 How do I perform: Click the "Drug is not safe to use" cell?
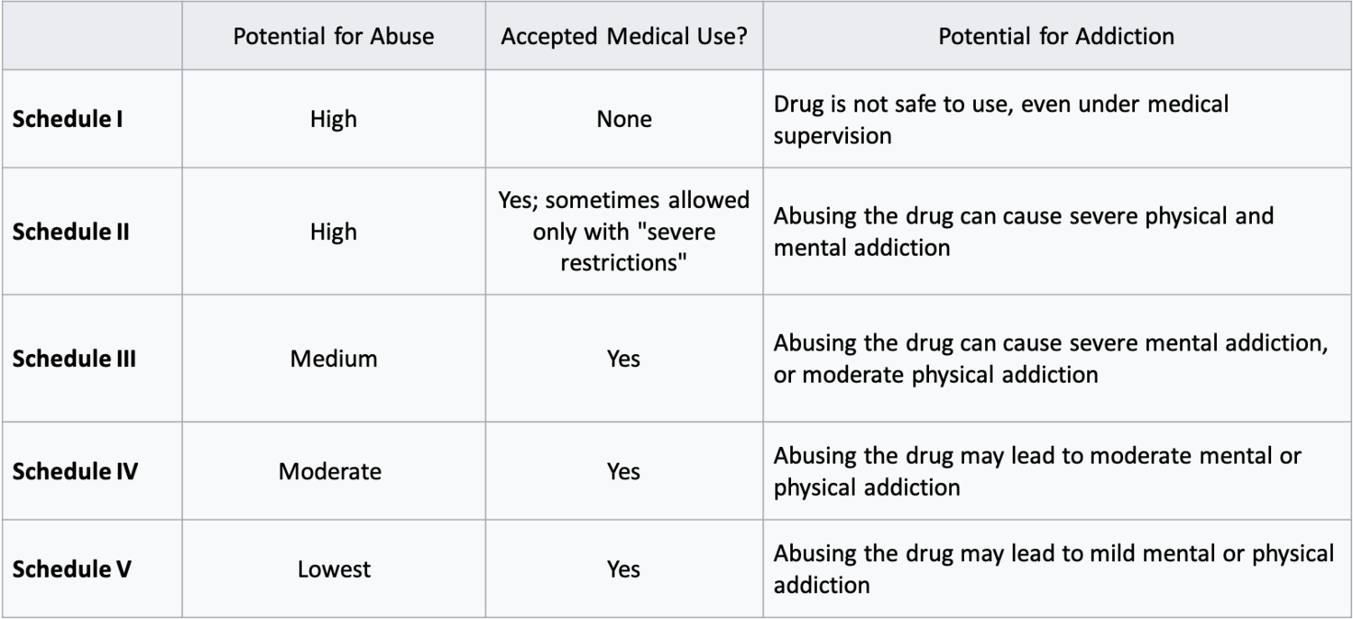click(1001, 119)
